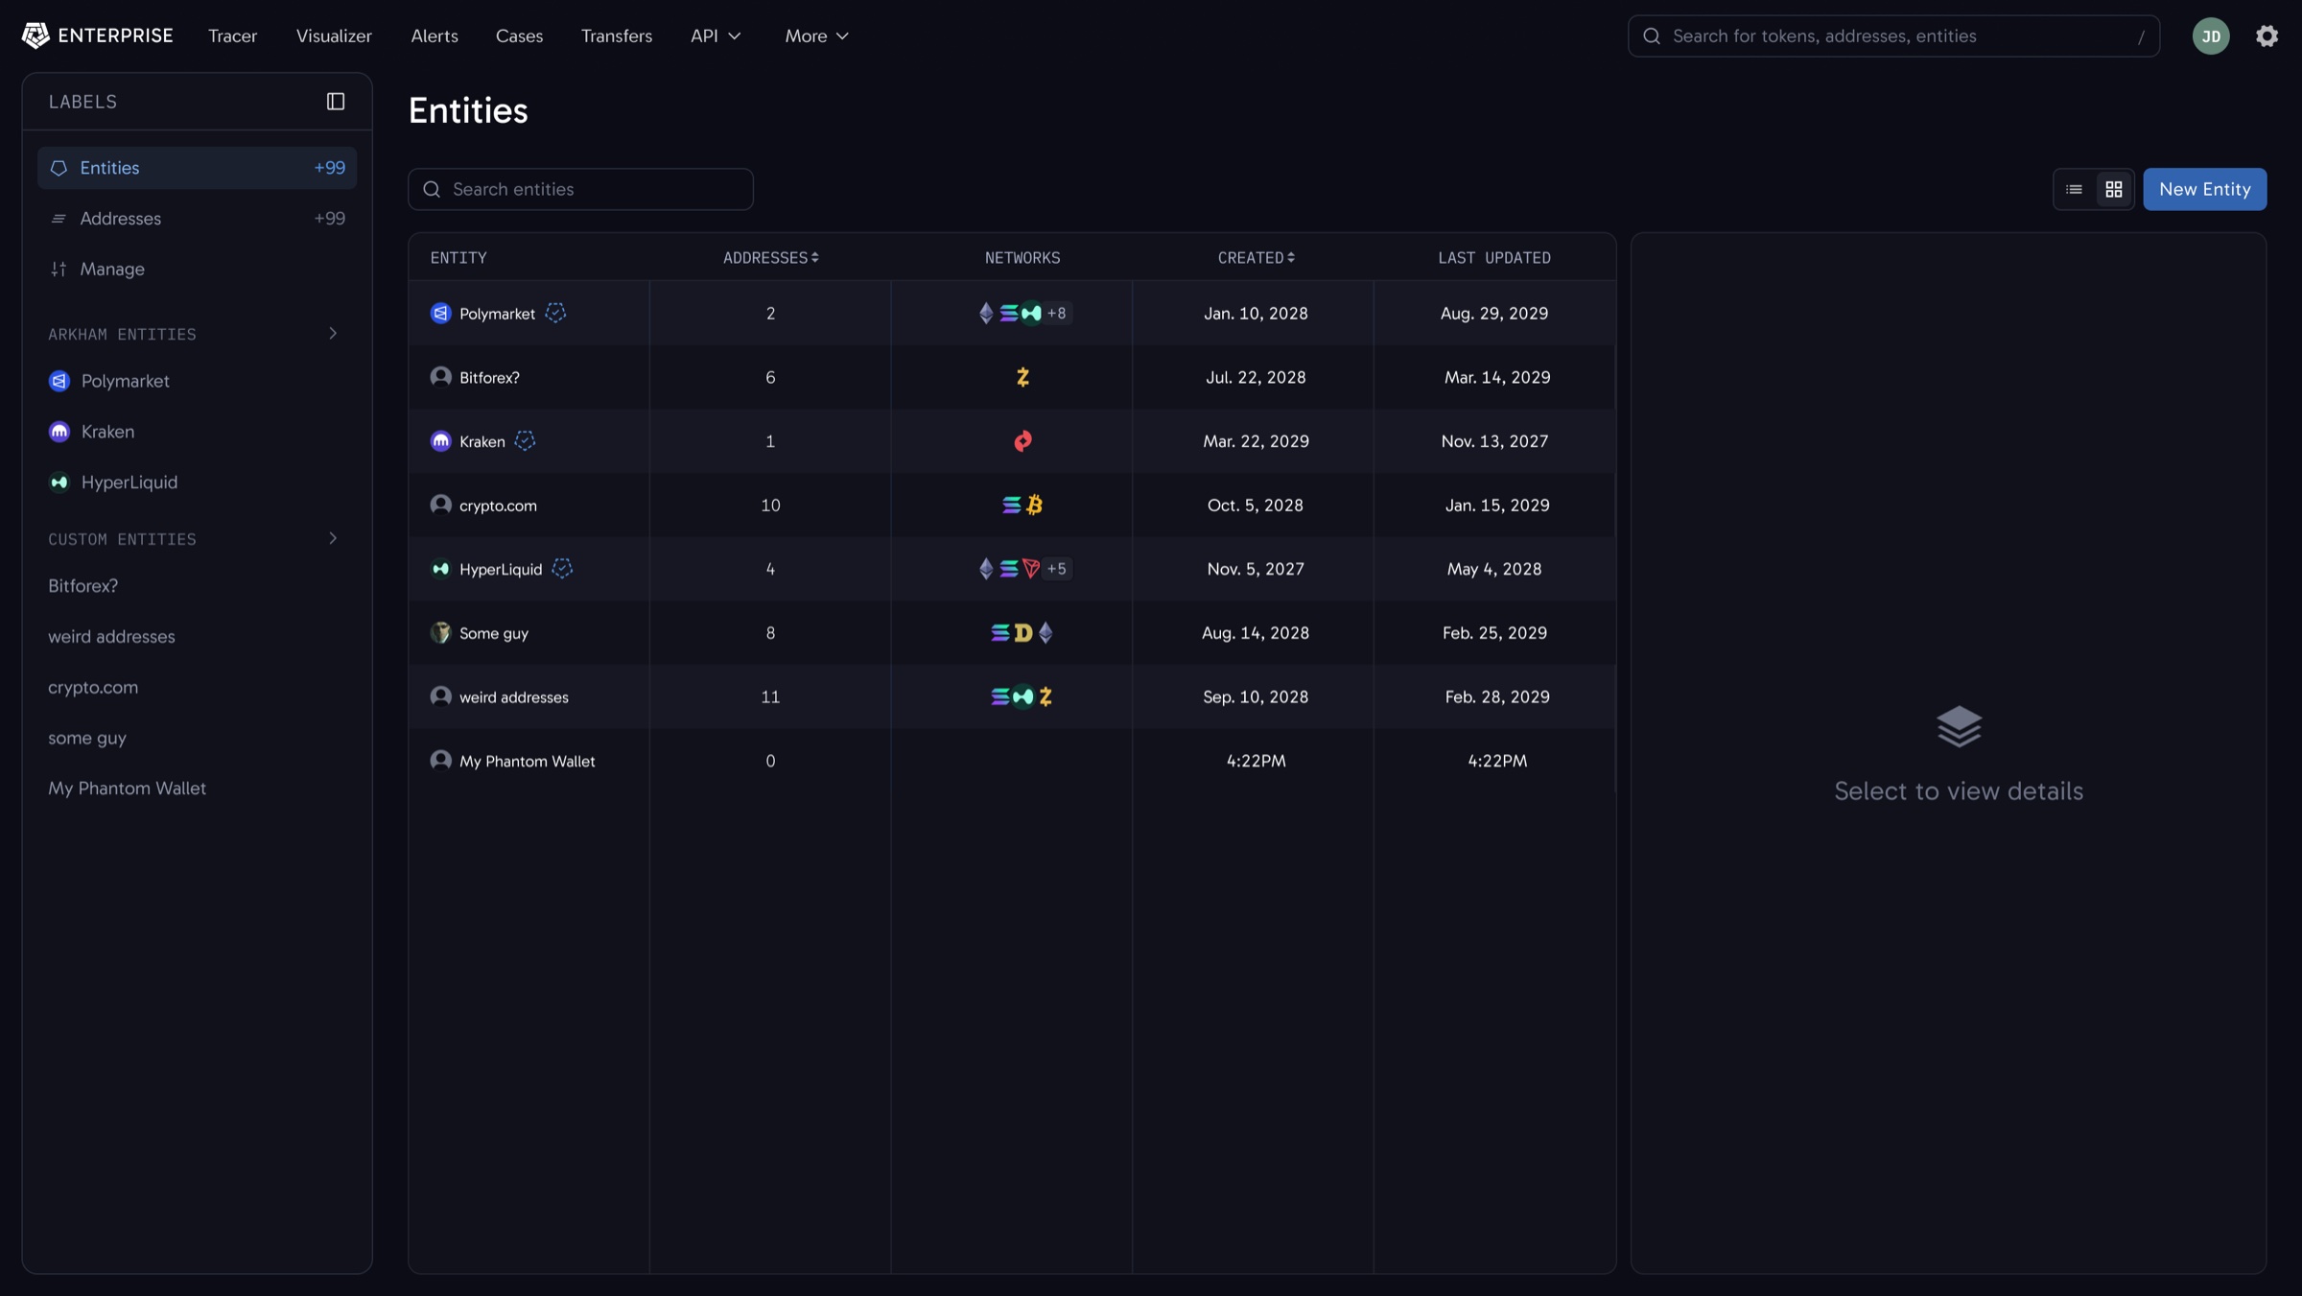Viewport: 2302px width, 1296px height.
Task: Select Entities in Labels sidebar
Action: (x=197, y=168)
